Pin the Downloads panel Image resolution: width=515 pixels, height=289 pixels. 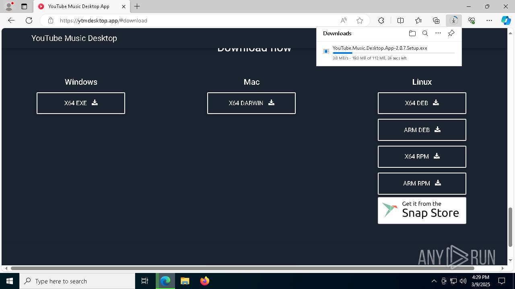pyautogui.click(x=451, y=33)
